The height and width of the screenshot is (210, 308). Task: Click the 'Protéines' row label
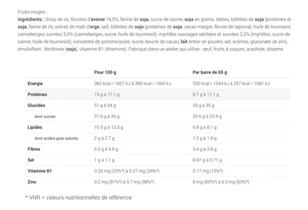pyautogui.click(x=36, y=94)
